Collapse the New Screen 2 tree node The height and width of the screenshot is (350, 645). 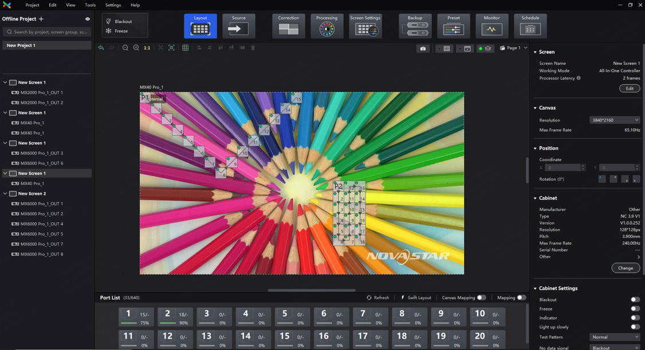tap(5, 193)
